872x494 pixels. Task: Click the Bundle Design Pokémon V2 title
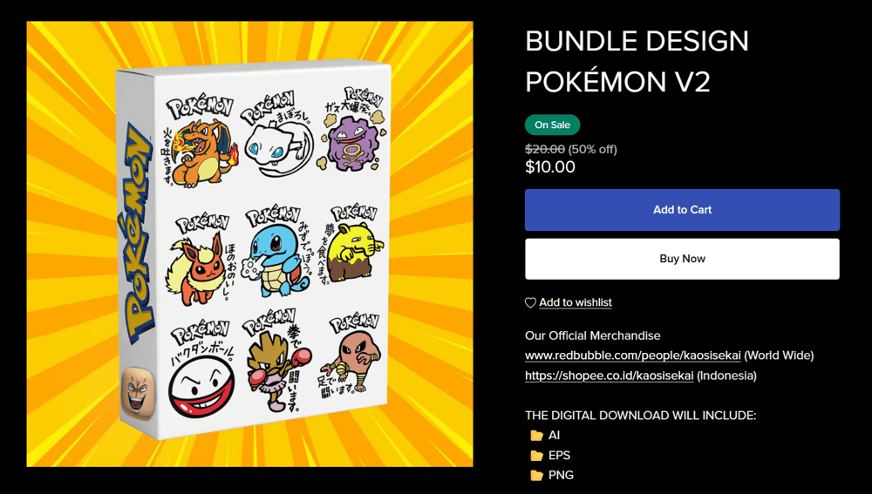pyautogui.click(x=637, y=61)
